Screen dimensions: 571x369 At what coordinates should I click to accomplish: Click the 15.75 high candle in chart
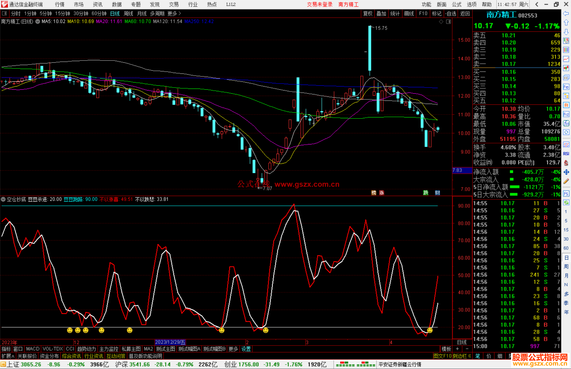pos(370,48)
